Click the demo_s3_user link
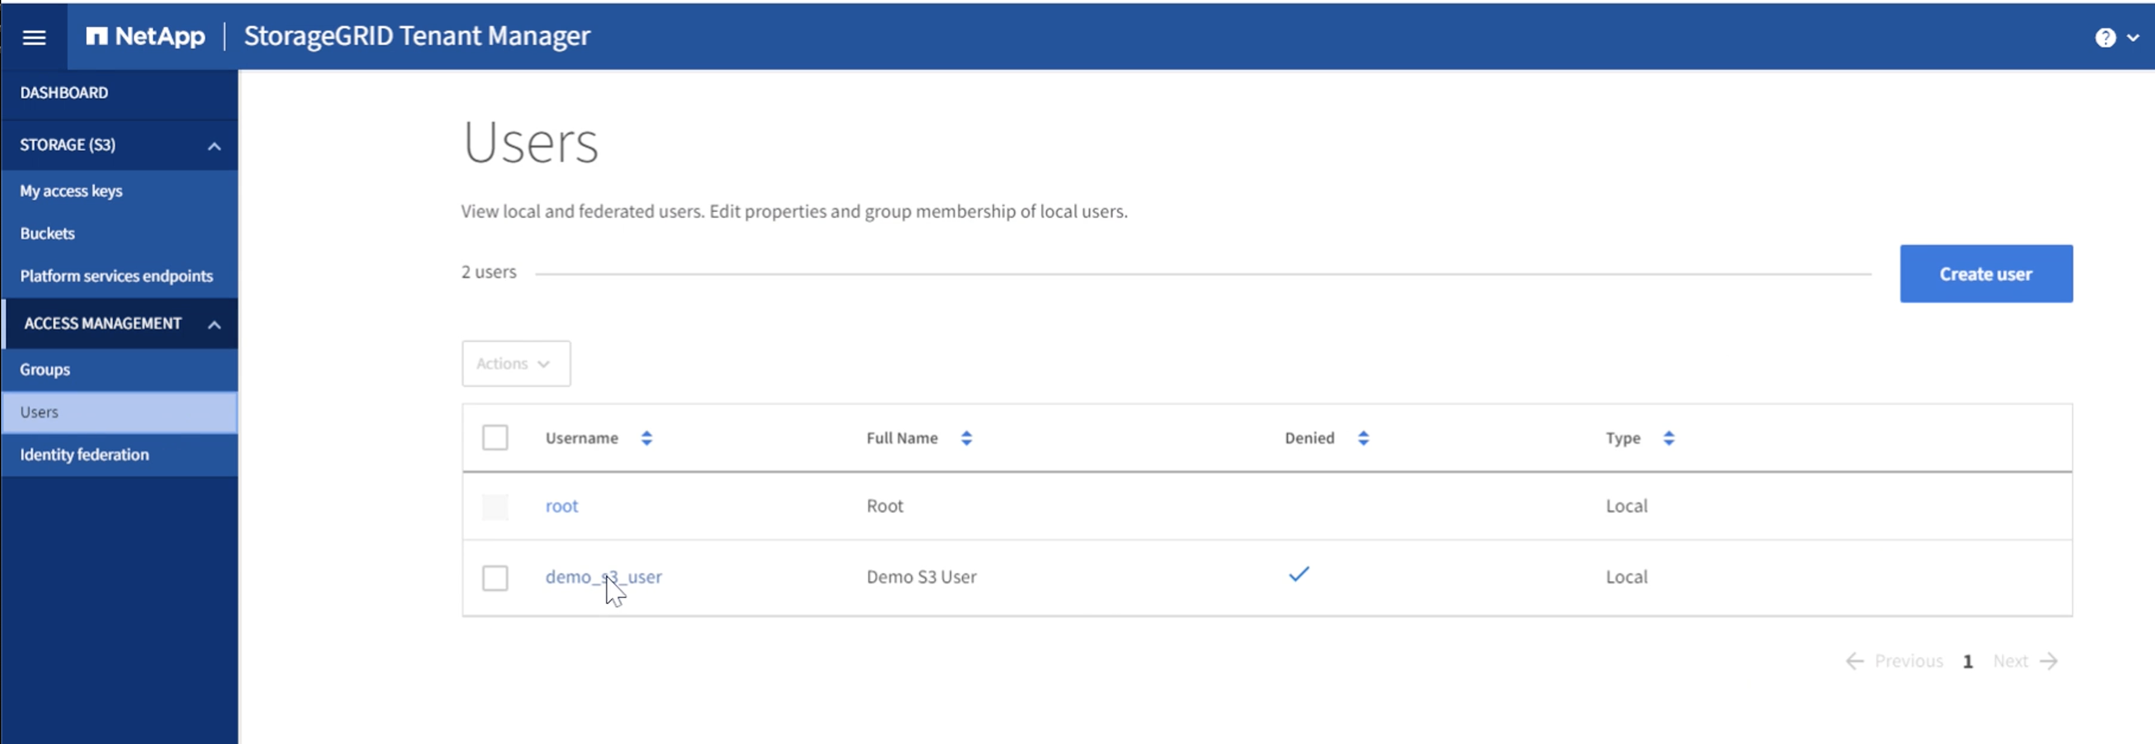The height and width of the screenshot is (744, 2155). tap(603, 575)
